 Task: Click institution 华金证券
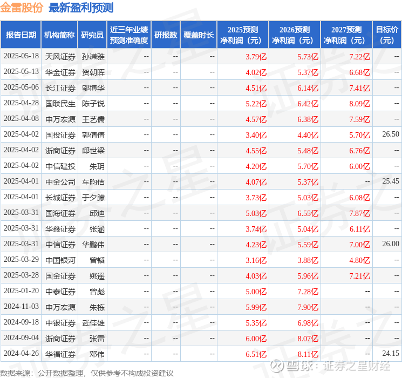pos(60,72)
